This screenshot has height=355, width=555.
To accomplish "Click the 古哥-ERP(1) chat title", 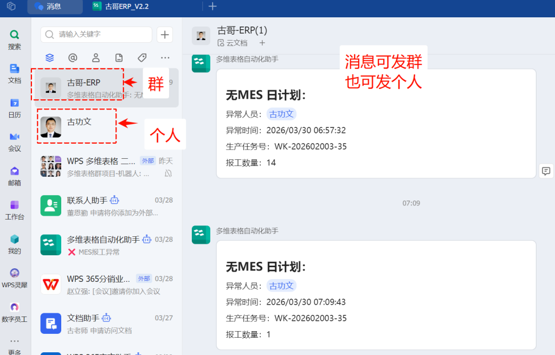I will (242, 30).
